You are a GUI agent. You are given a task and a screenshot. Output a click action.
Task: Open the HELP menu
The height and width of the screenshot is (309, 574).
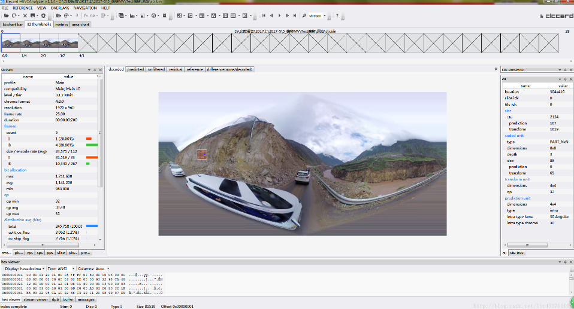tap(105, 8)
